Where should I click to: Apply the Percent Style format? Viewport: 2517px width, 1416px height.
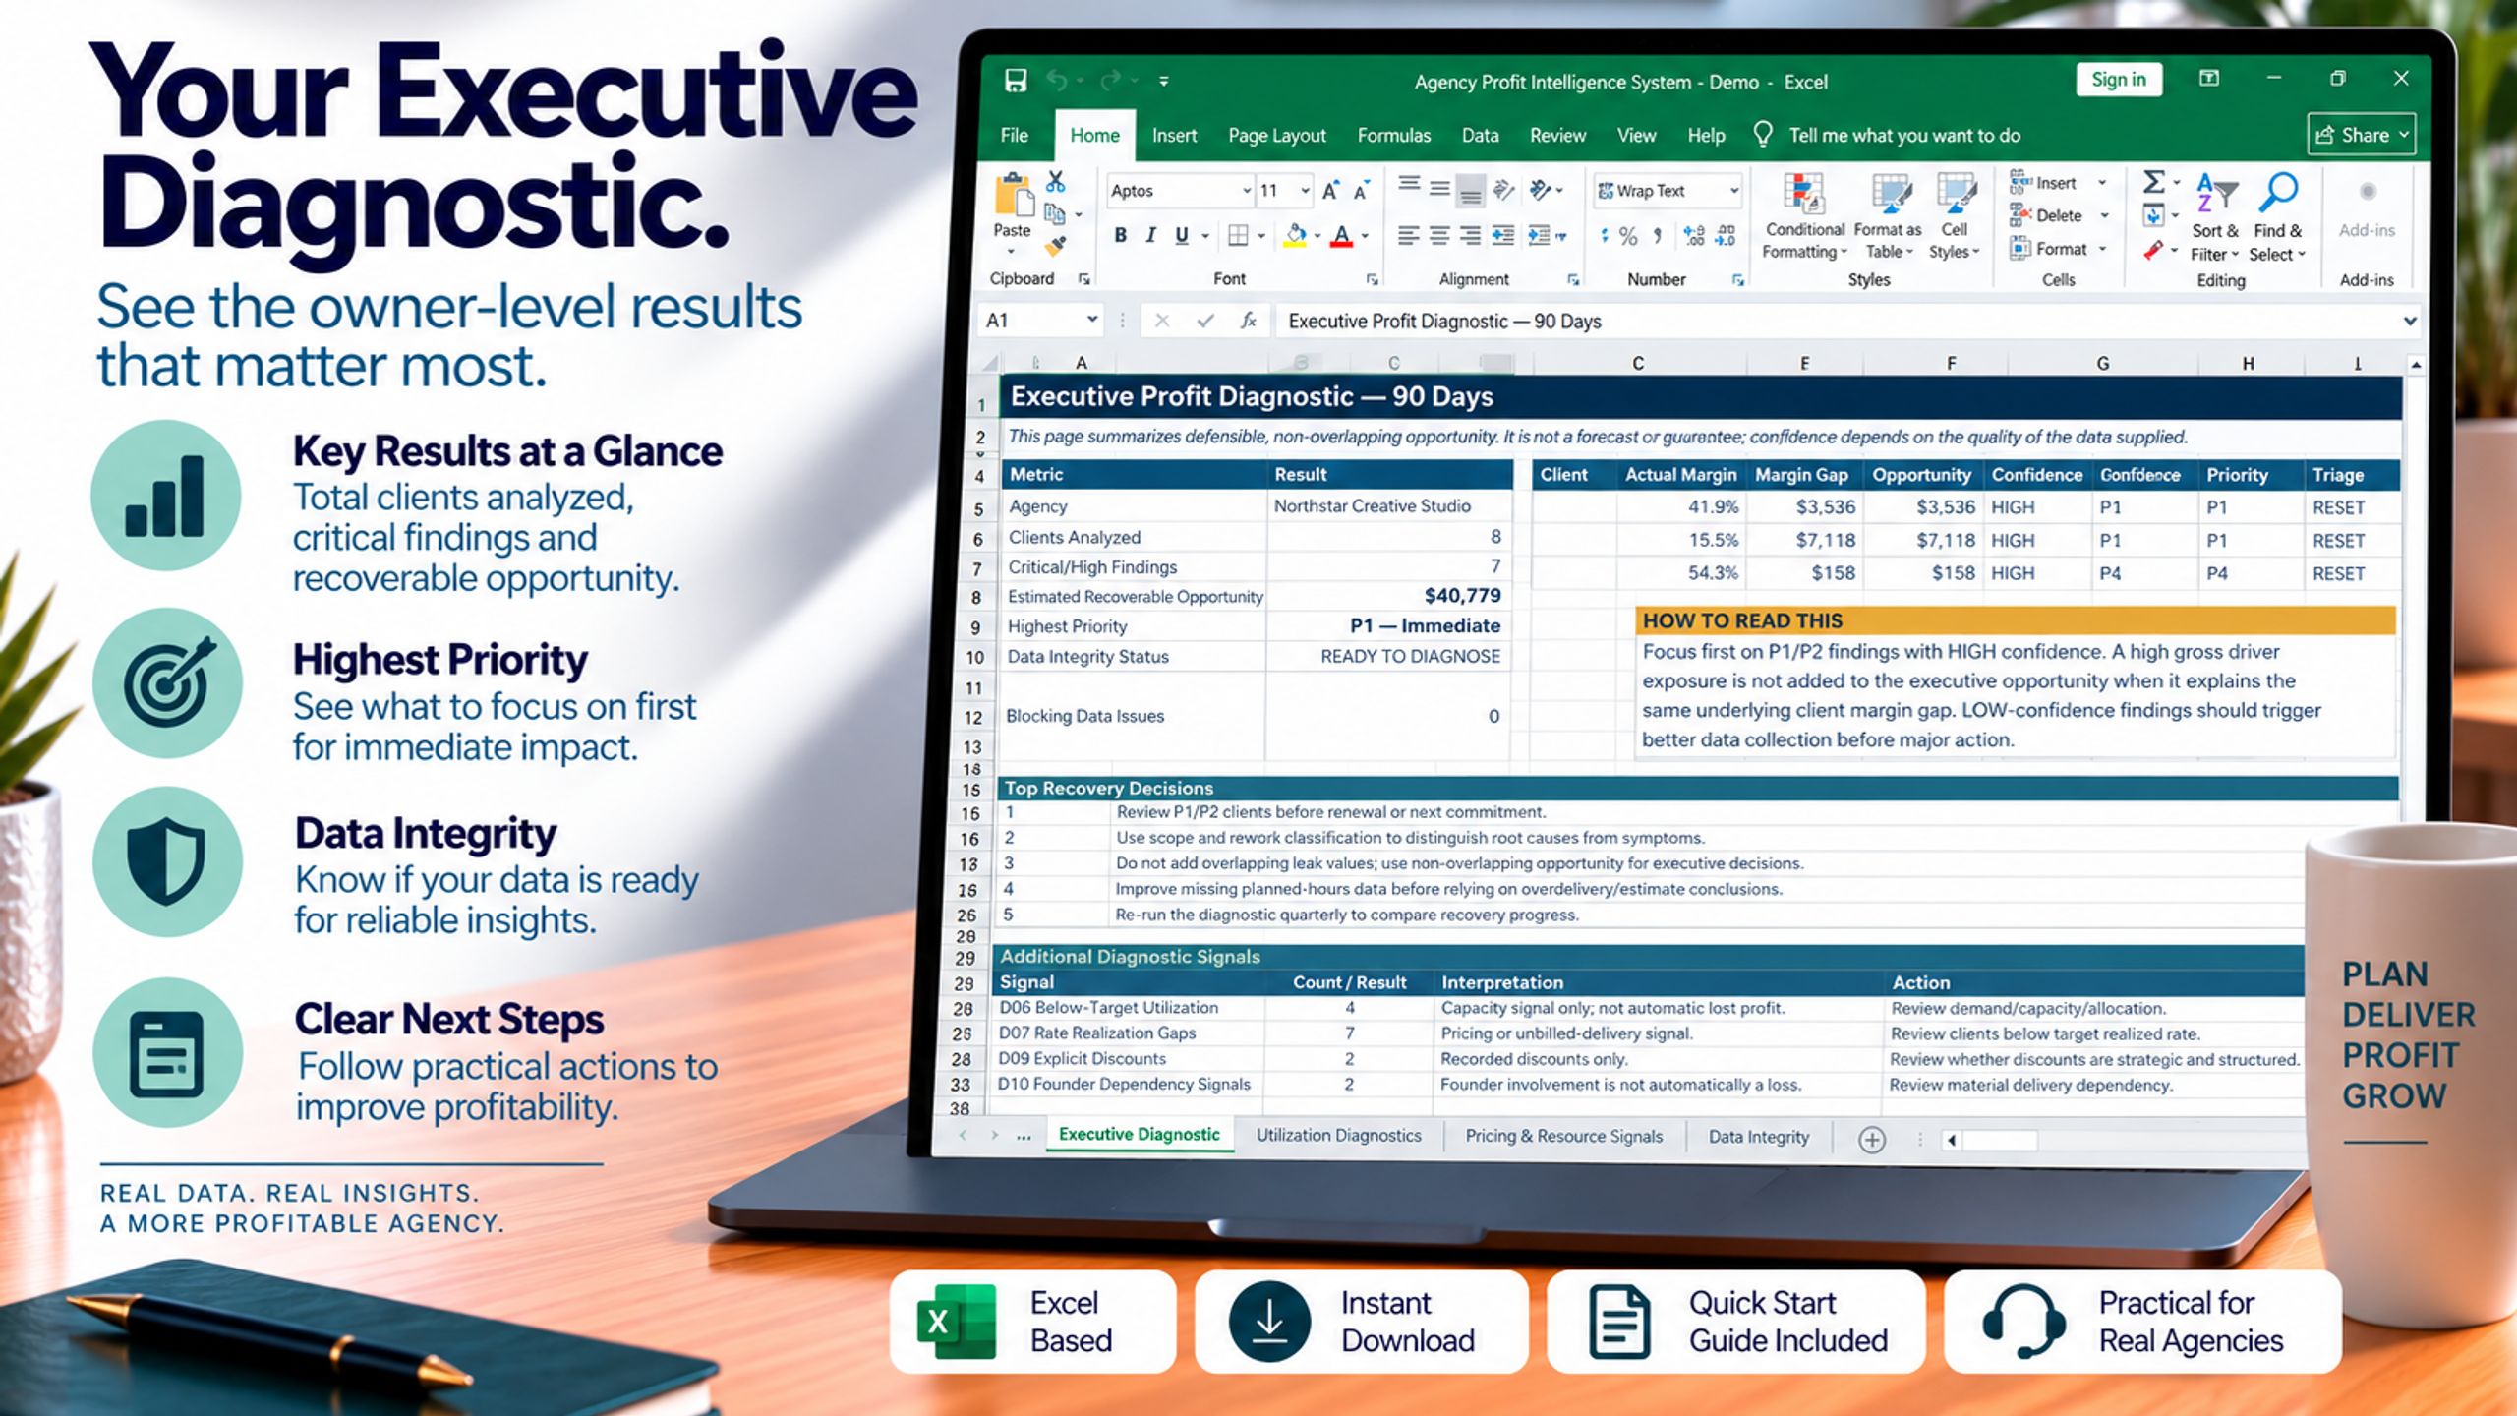[1628, 236]
